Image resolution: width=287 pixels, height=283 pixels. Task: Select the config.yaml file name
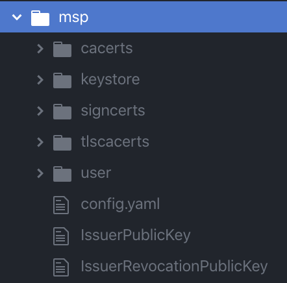[x=120, y=204]
